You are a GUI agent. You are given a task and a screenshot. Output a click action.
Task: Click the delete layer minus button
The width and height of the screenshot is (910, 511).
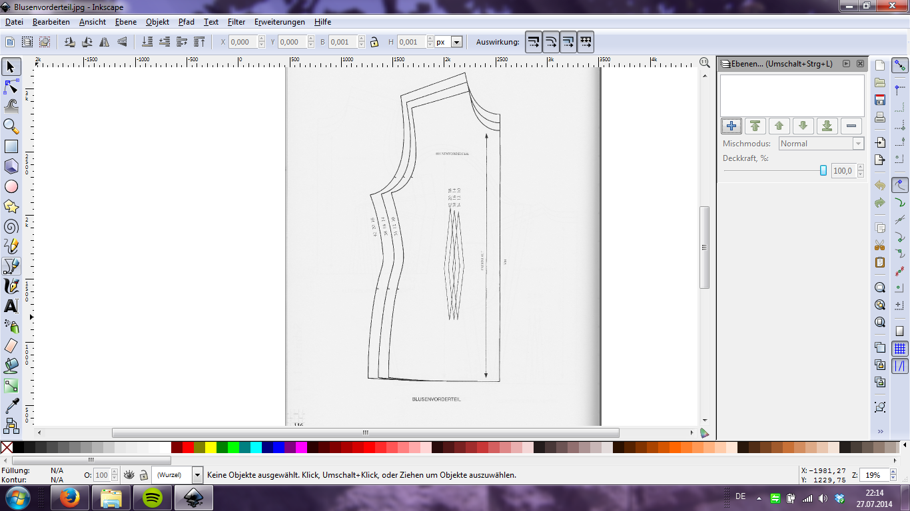tap(851, 126)
